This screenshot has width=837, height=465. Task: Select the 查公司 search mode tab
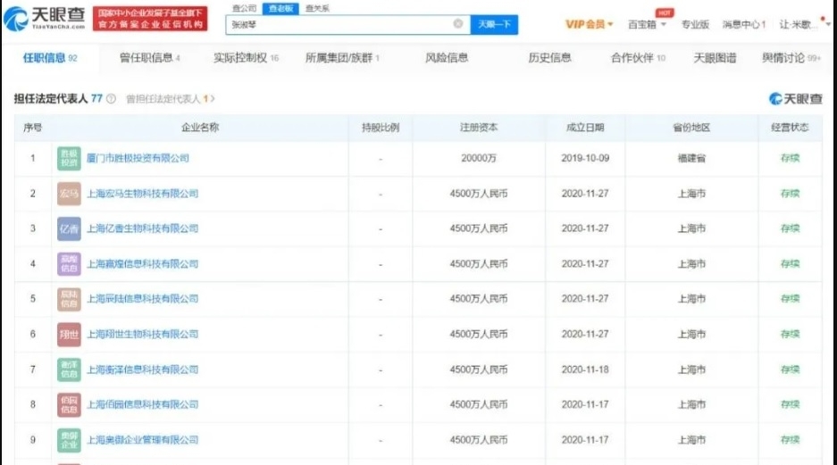point(245,8)
